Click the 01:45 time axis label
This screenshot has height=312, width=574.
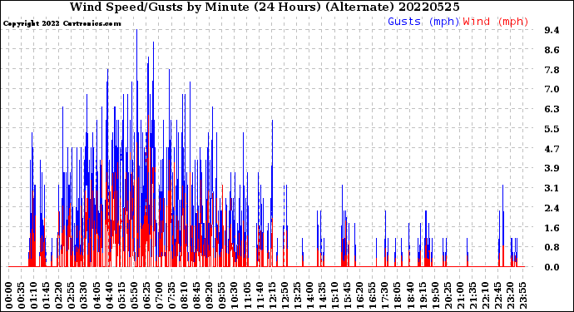(46, 295)
